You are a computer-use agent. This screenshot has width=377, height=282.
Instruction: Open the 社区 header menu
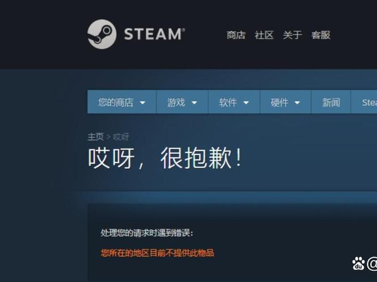click(x=264, y=35)
